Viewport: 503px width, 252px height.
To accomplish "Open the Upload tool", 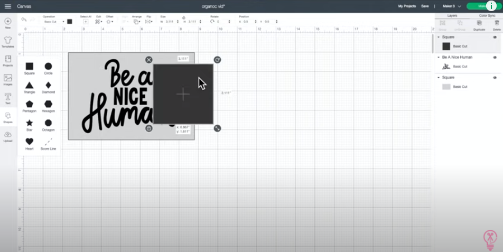I will pyautogui.click(x=8, y=137).
